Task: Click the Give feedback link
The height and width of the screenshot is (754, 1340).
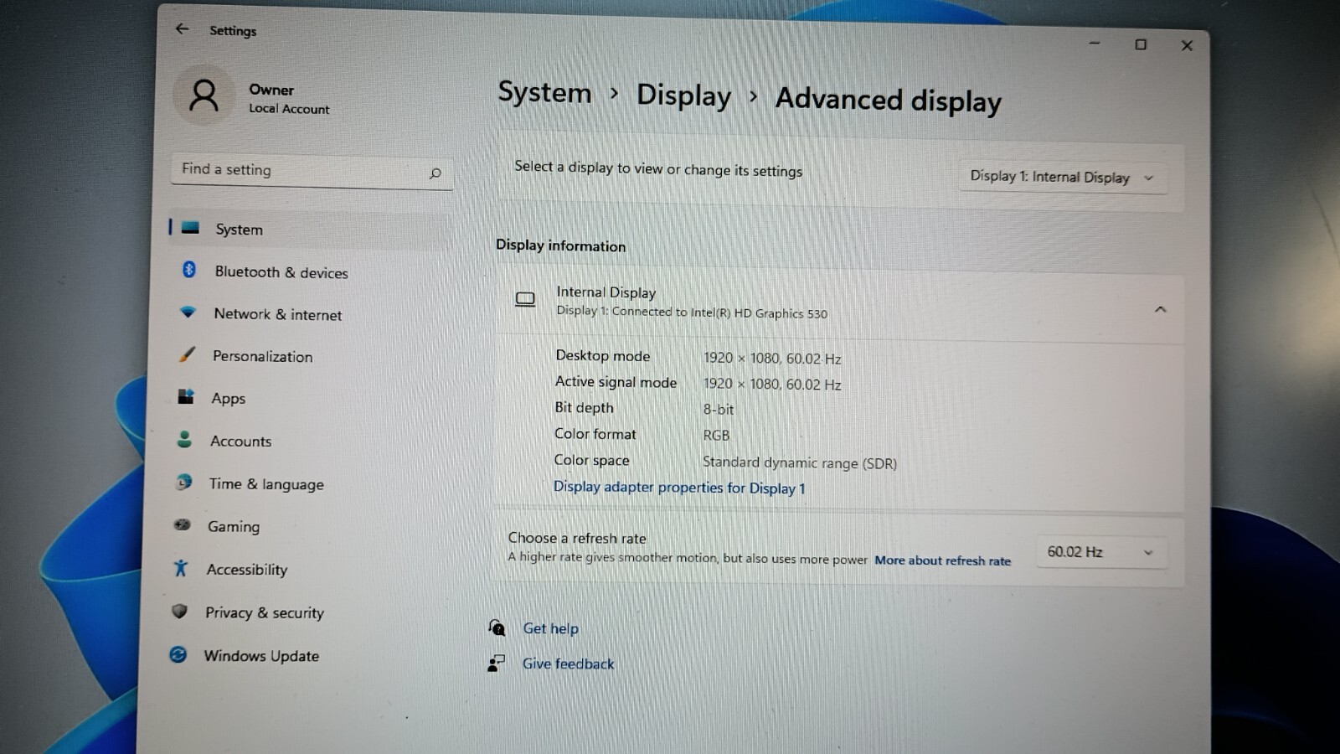Action: click(x=568, y=664)
